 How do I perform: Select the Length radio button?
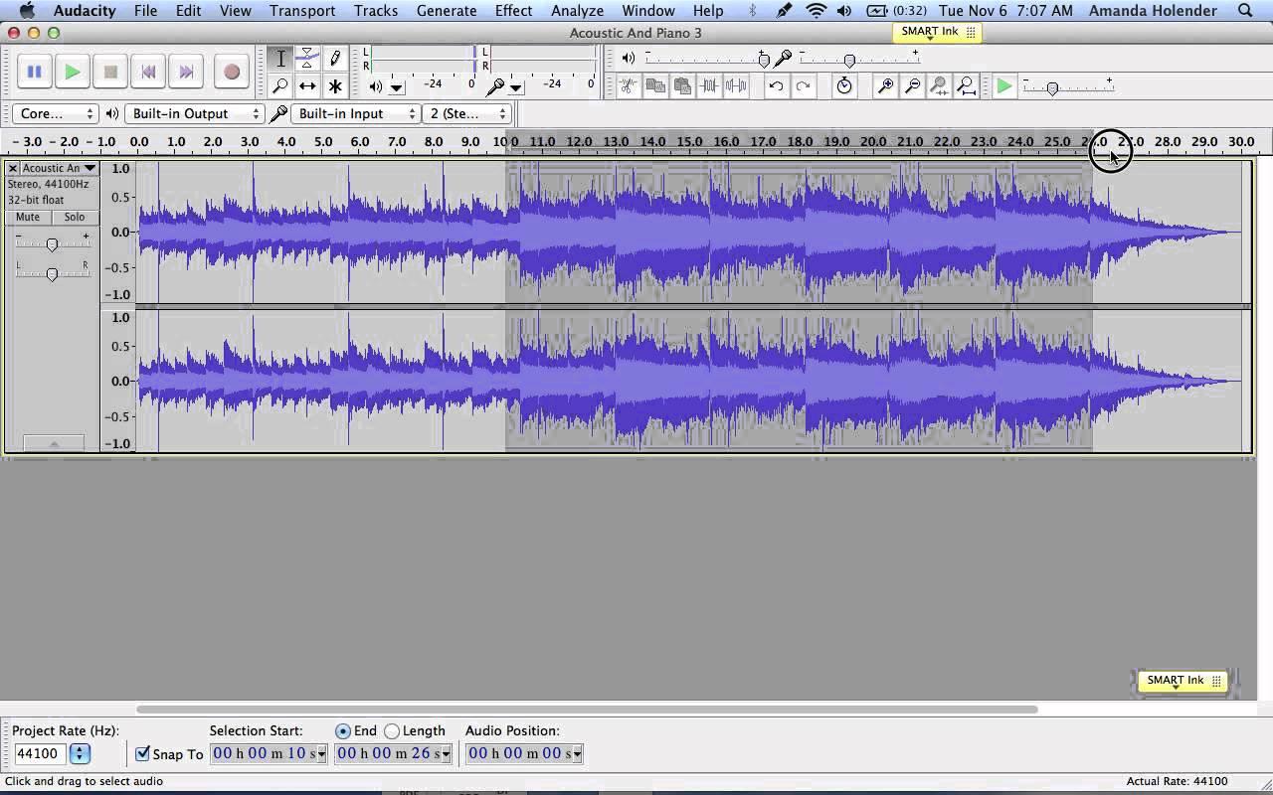click(392, 731)
